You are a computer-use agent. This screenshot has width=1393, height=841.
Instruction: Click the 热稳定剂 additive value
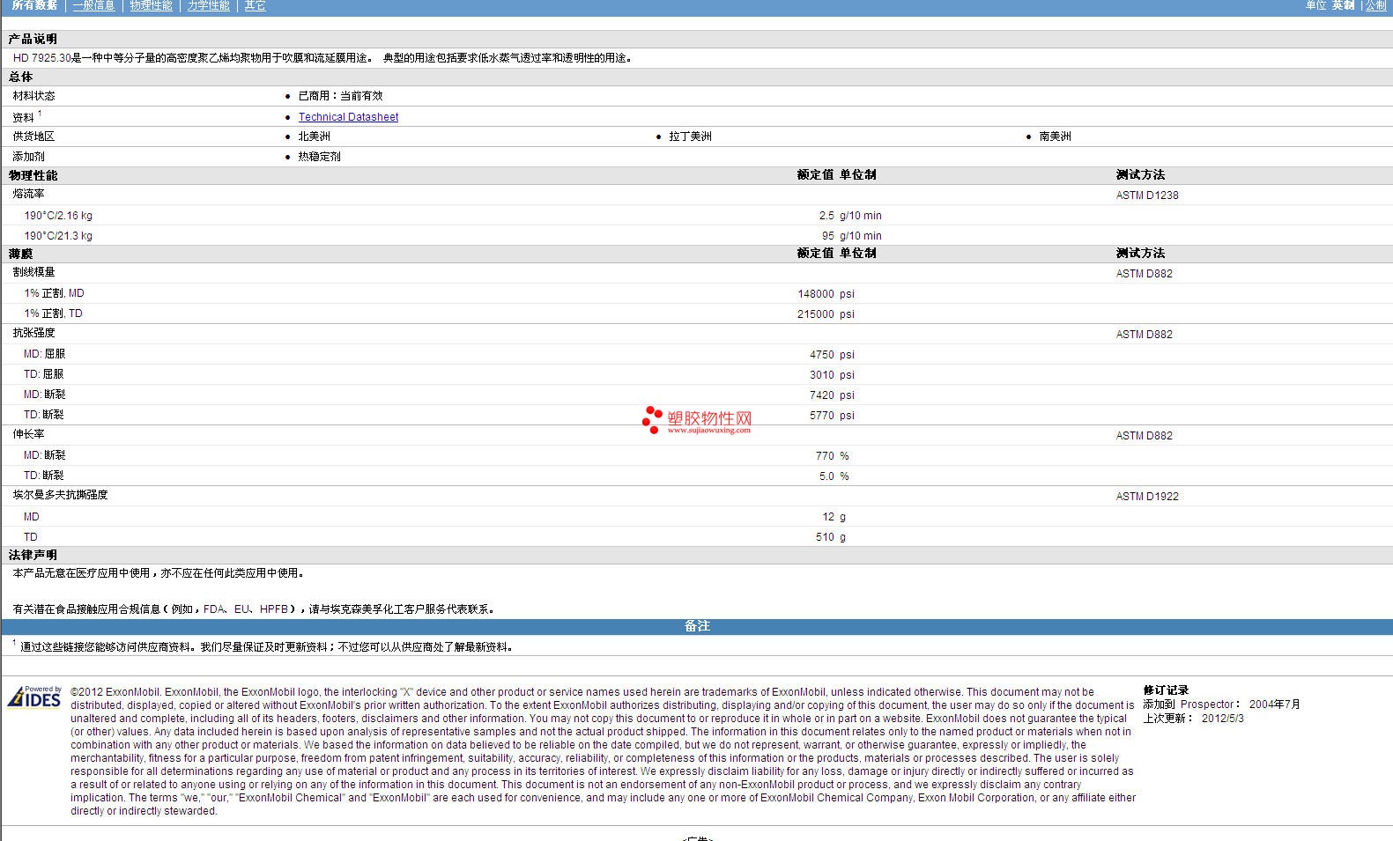319,157
